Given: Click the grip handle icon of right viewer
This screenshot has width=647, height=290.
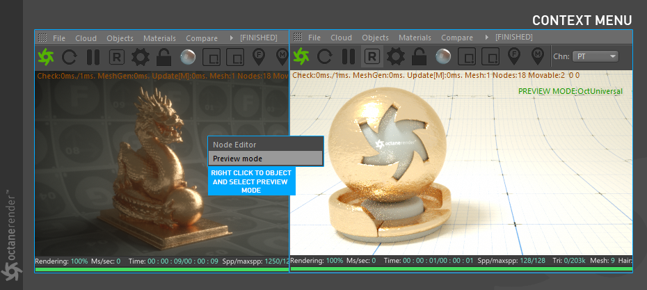Looking at the screenshot, I should pos(298,37).
